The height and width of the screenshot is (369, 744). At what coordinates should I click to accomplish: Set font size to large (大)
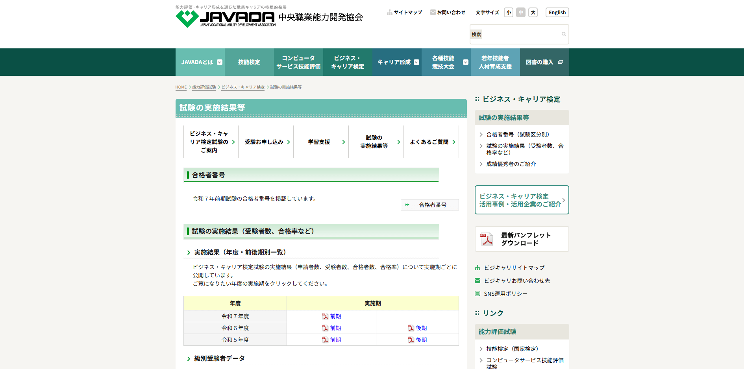[533, 13]
